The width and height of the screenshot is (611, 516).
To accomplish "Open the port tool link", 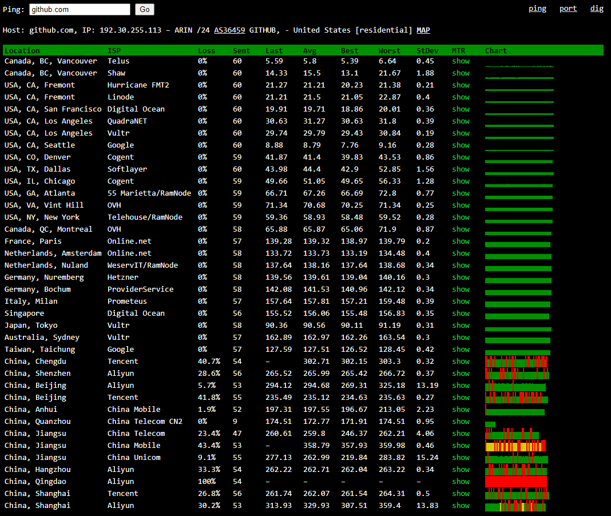I will tap(568, 9).
